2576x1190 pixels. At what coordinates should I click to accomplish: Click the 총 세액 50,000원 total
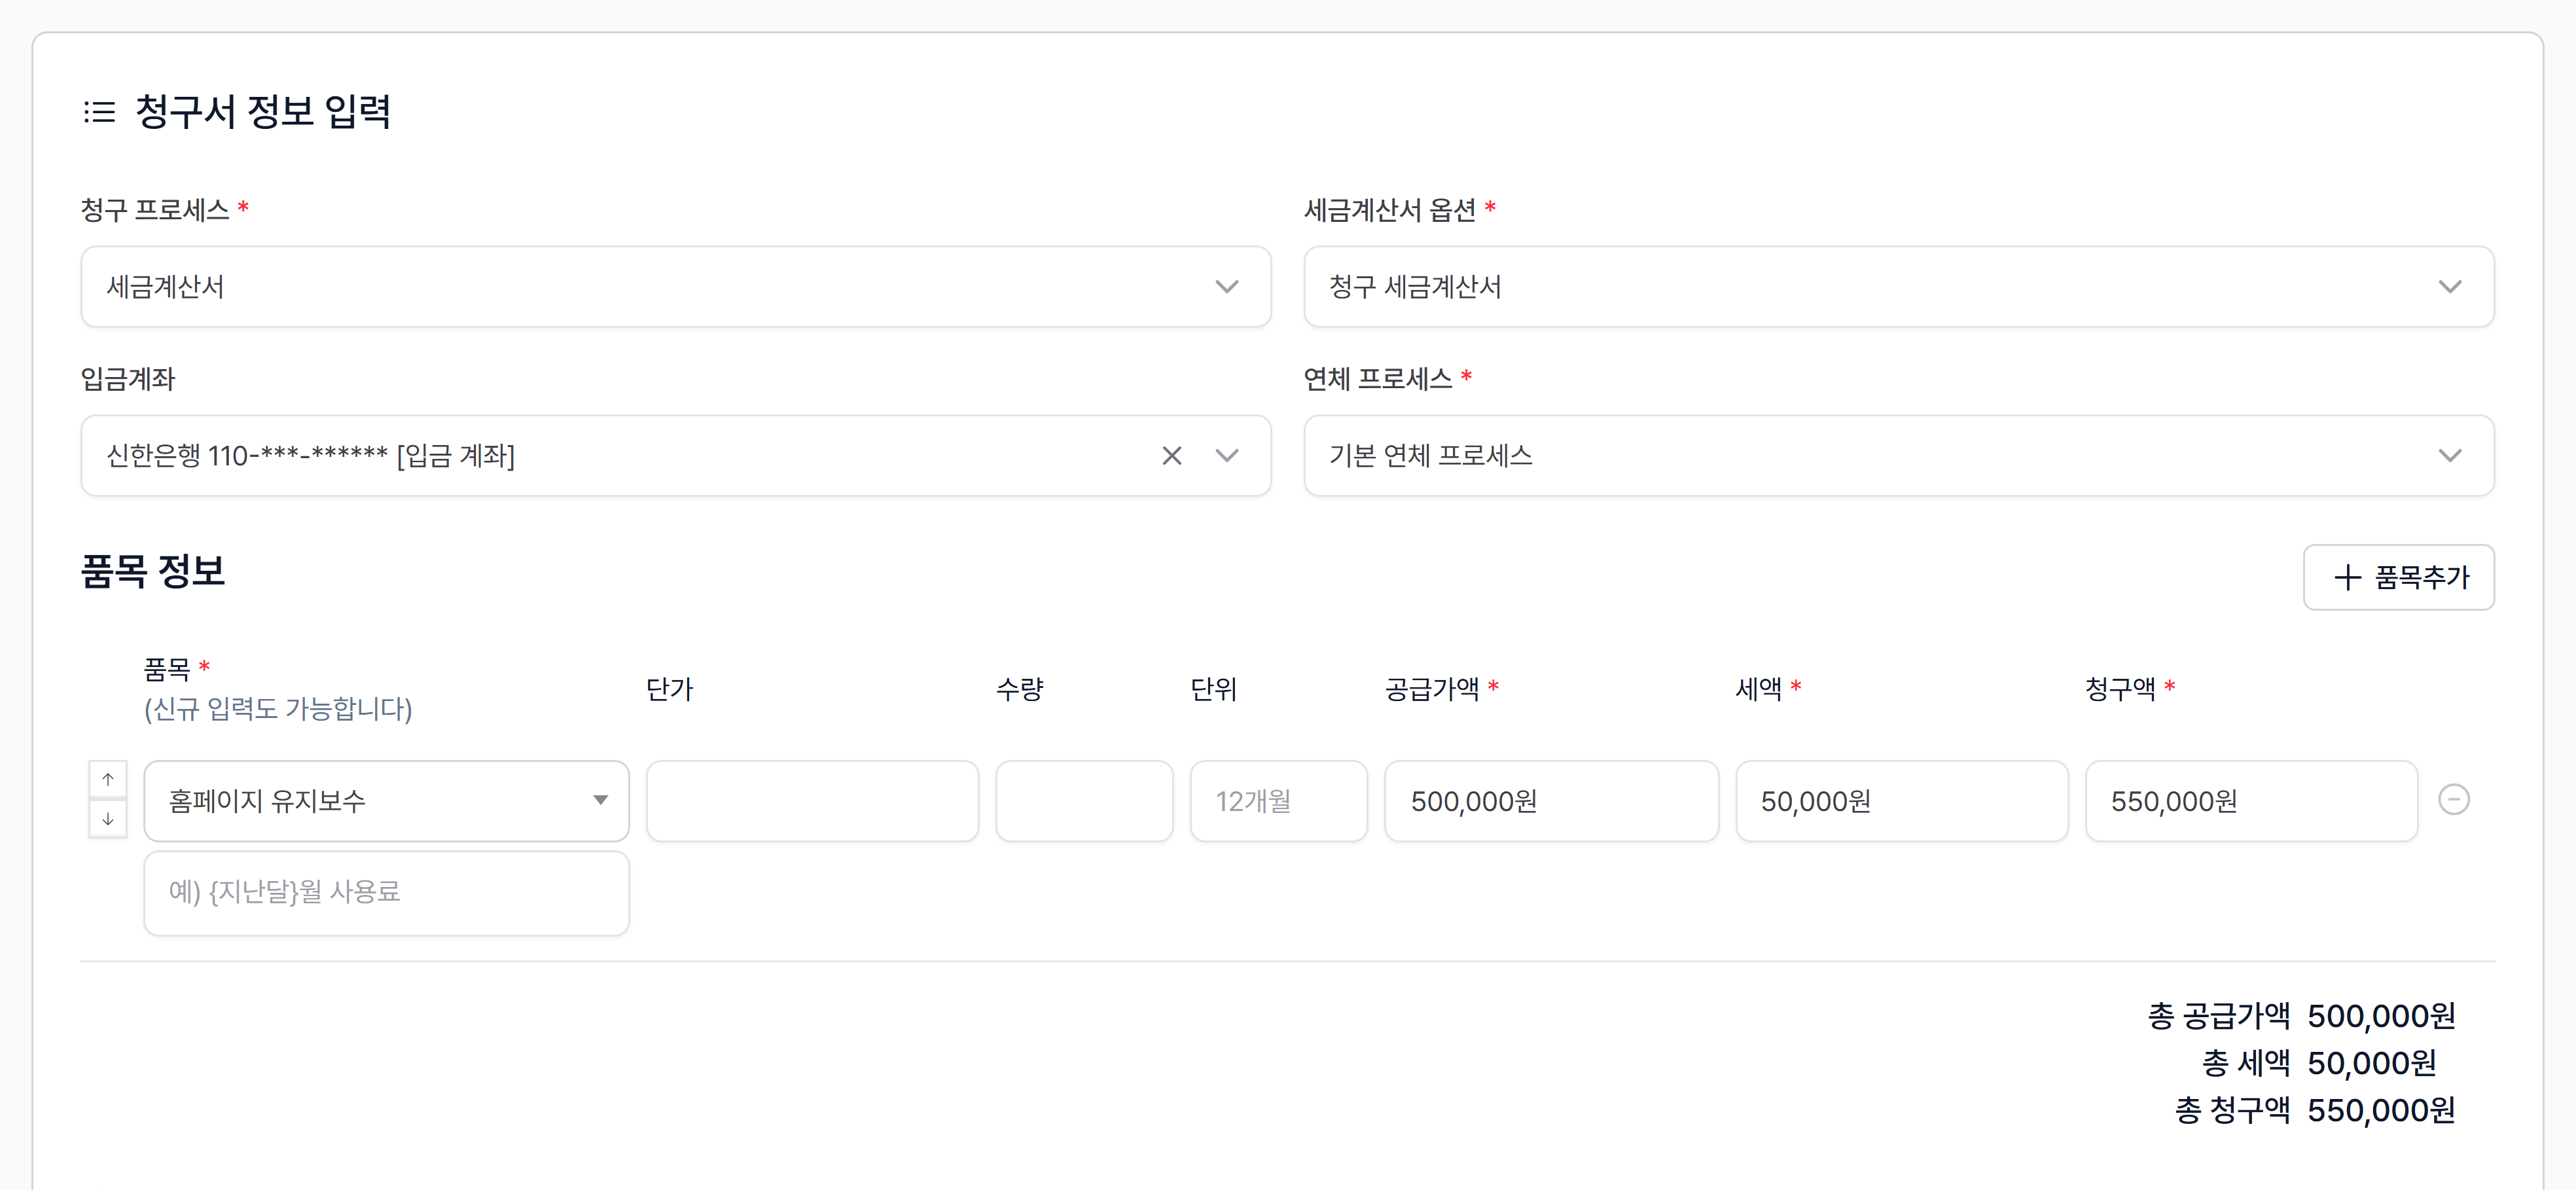2319,1063
